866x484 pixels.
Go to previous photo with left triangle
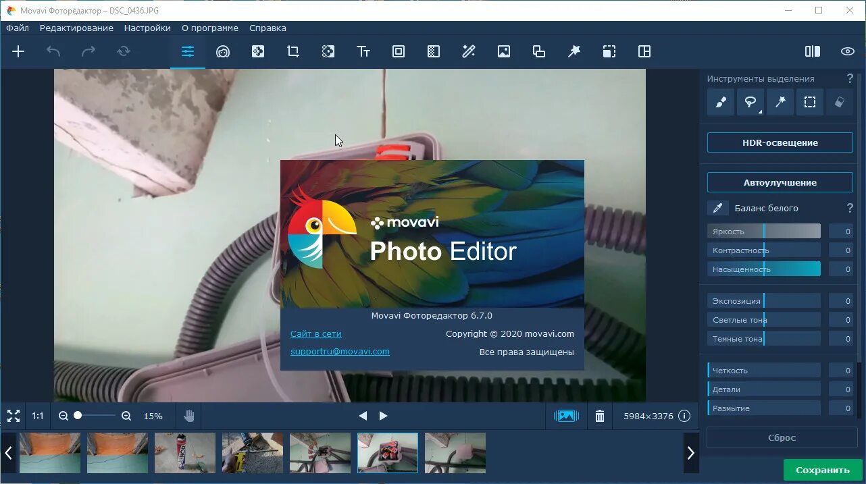363,416
